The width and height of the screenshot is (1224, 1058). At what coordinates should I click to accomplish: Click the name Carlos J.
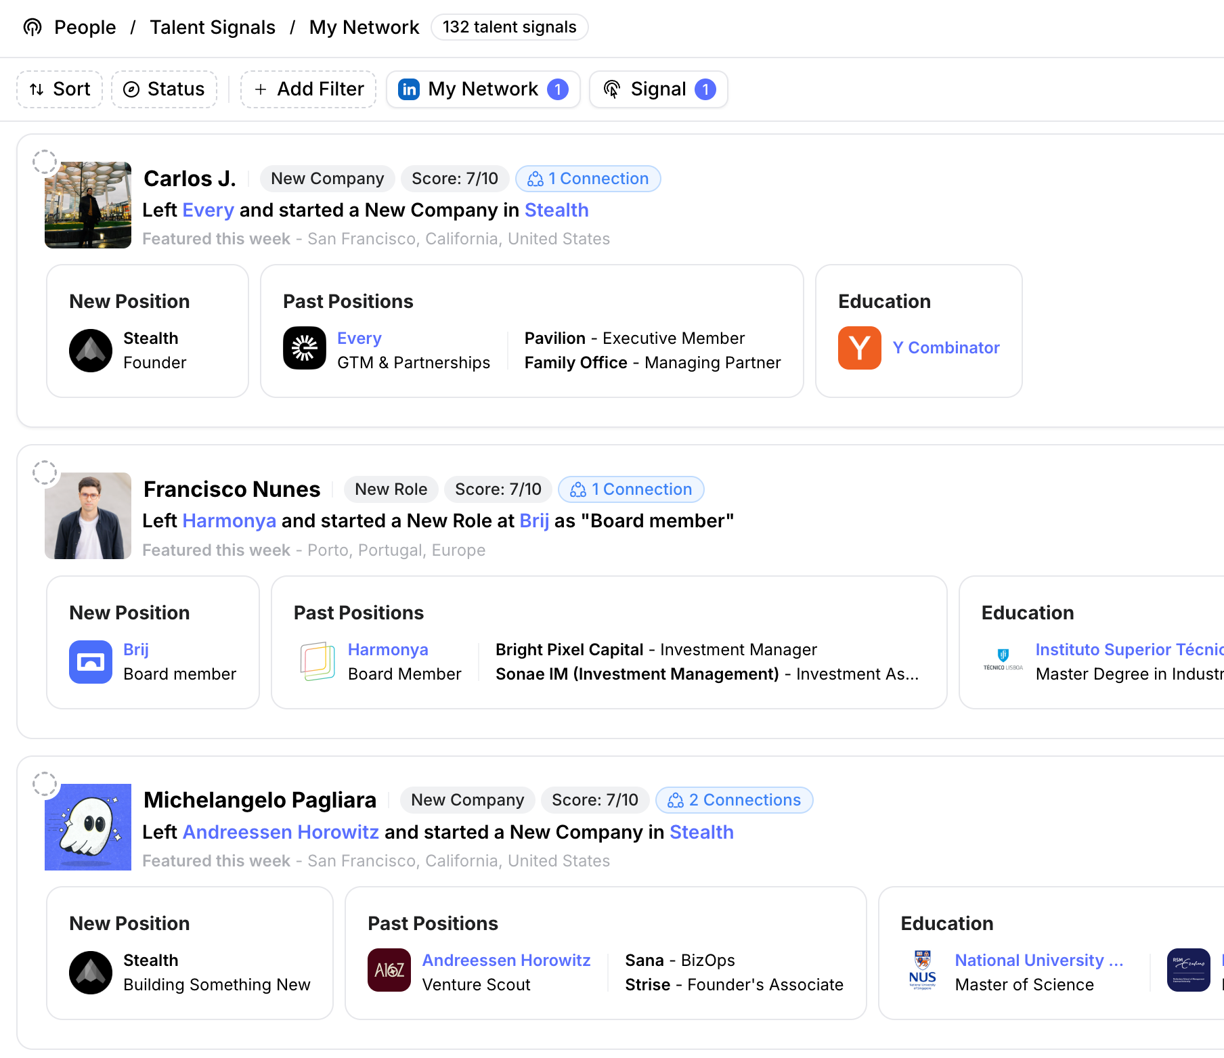[190, 179]
